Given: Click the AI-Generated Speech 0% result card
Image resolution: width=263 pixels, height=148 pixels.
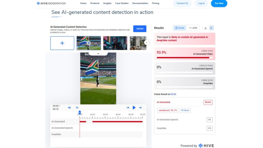Looking at the screenshot, I should (185, 68).
